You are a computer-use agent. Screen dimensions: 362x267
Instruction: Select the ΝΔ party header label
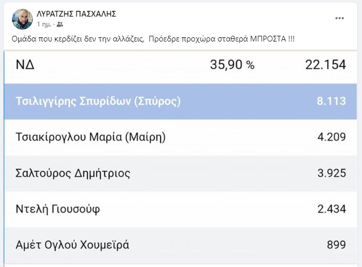coord(25,65)
